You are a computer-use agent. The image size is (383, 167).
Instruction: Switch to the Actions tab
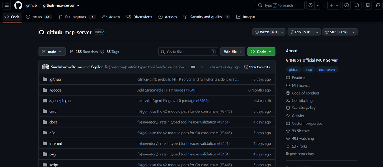168,17
